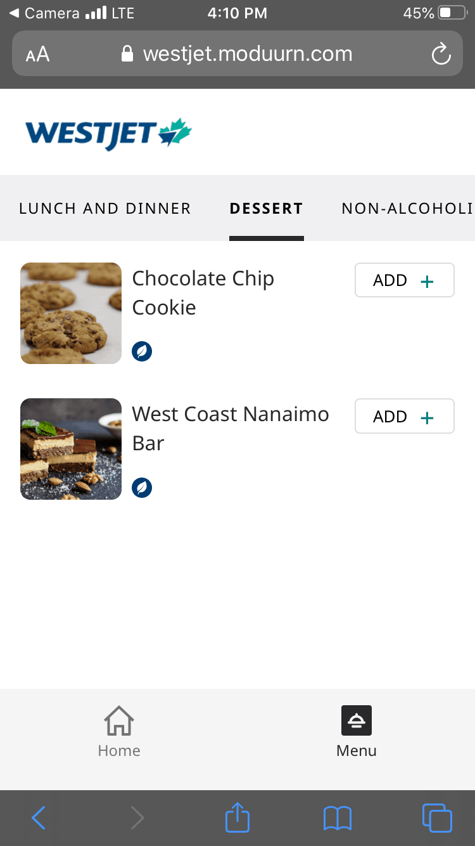Add West Coast Nanaimo Bar to order
This screenshot has height=846, width=475.
(x=405, y=417)
